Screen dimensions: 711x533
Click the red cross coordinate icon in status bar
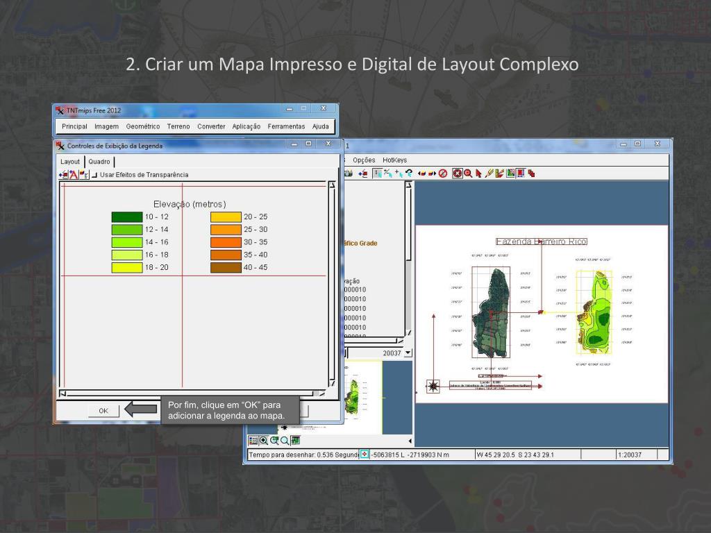(364, 454)
